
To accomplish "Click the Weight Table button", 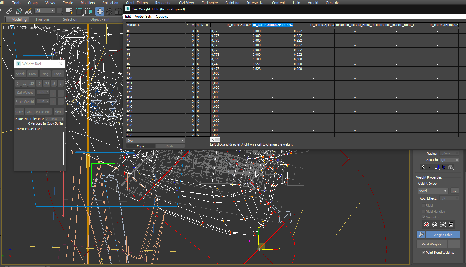I will (443, 235).
